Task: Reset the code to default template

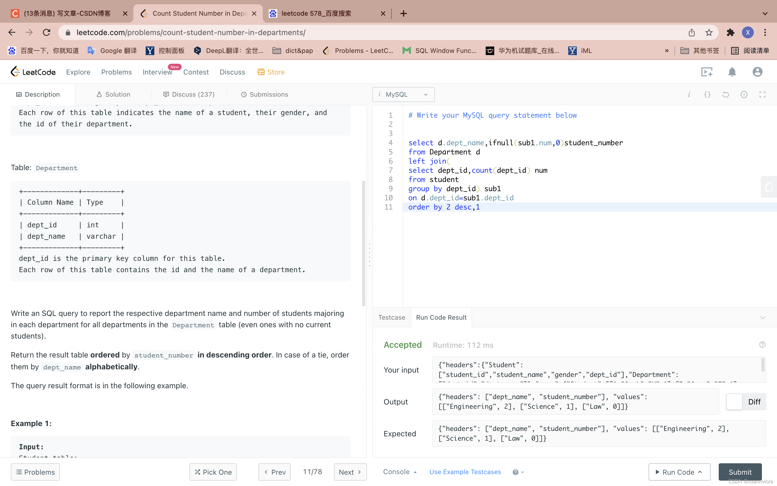Action: click(x=726, y=94)
